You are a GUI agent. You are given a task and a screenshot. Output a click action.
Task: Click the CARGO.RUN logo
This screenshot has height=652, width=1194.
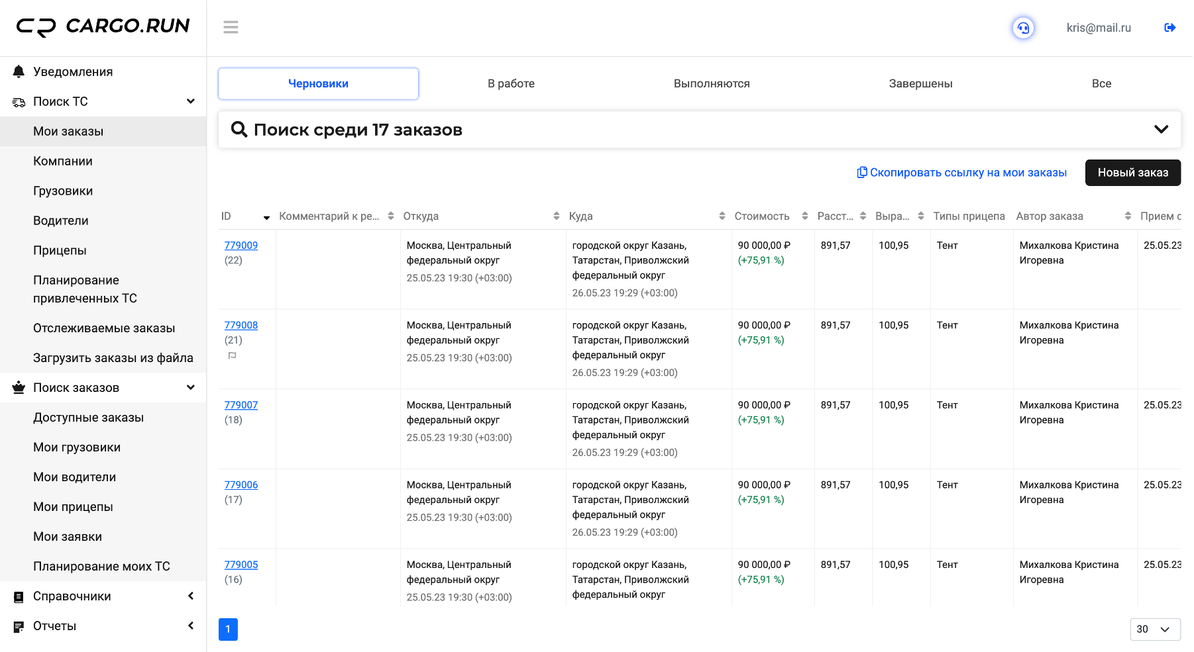click(x=103, y=26)
